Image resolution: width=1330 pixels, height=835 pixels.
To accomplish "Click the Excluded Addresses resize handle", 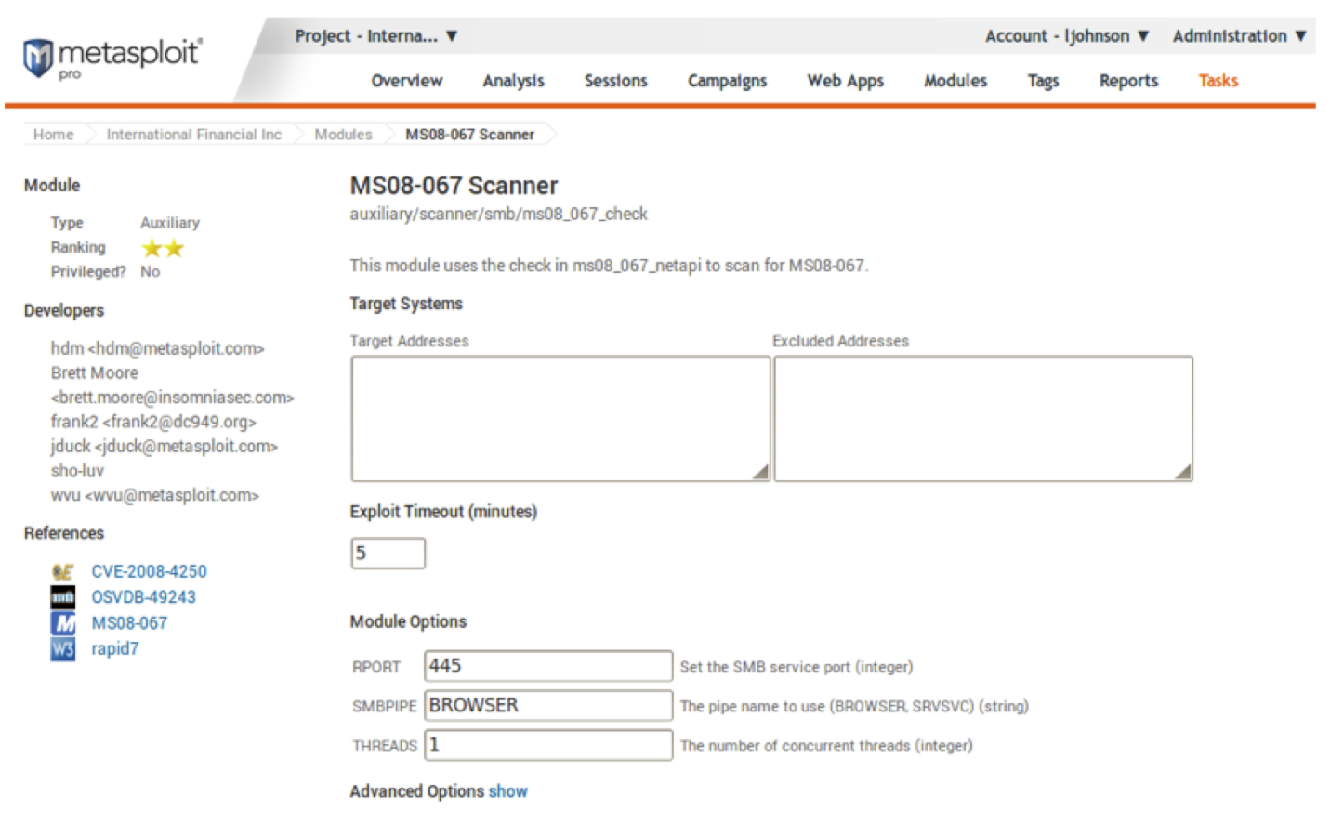I will tap(1183, 472).
